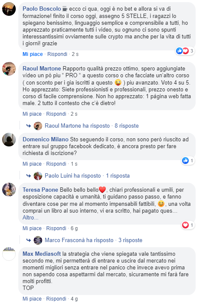Open Teresa Paone's profile picture

click(9, 189)
